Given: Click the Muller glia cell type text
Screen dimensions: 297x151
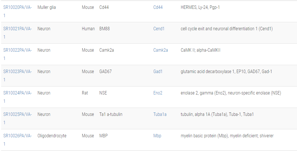Looking at the screenshot, I should click(47, 7).
